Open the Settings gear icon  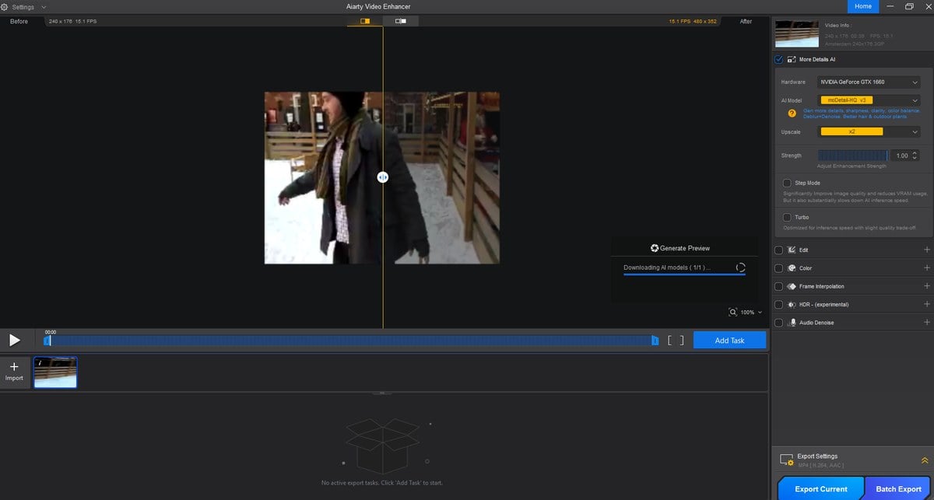pos(5,6)
